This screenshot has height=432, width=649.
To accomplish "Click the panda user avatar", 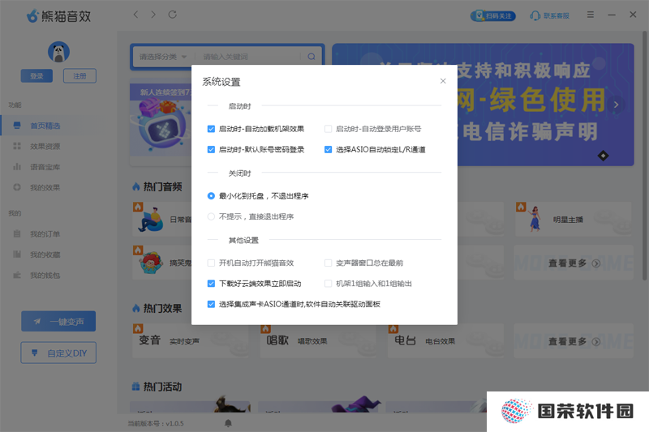I will [x=58, y=52].
